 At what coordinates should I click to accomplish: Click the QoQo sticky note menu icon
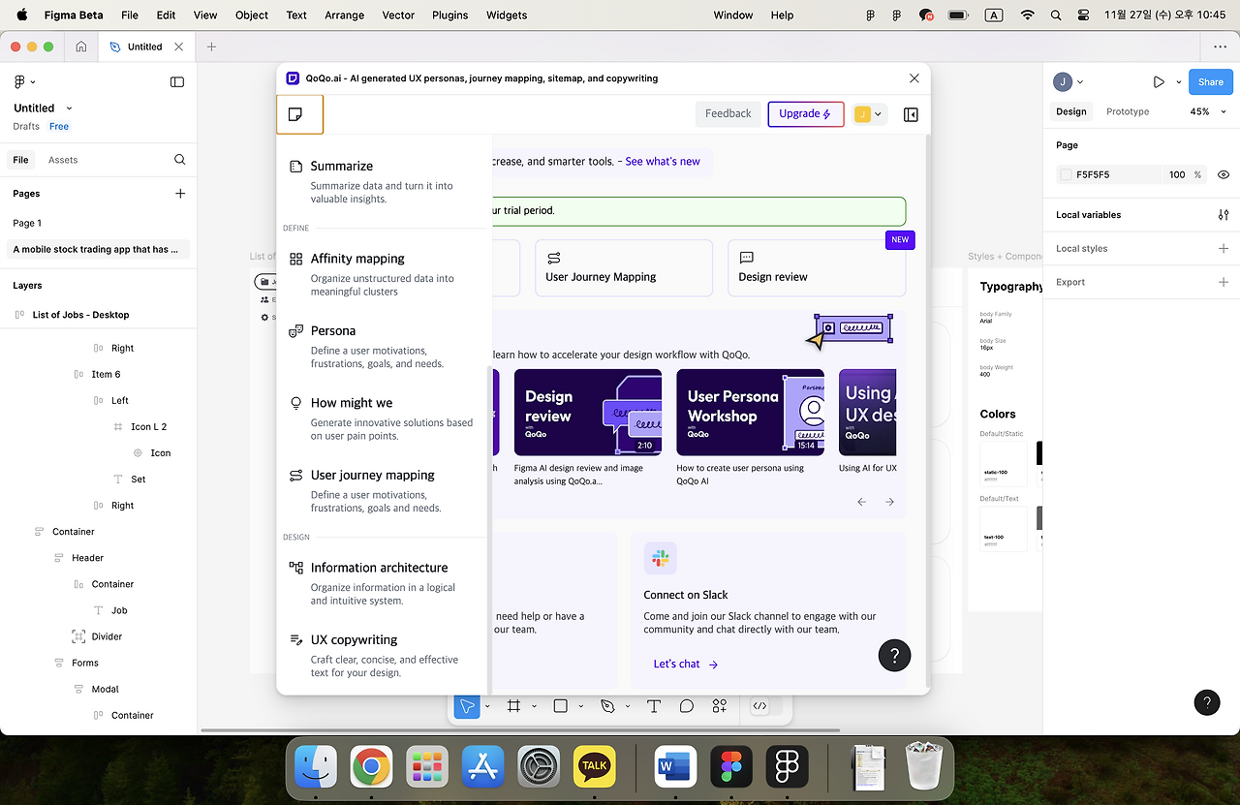pyautogui.click(x=295, y=114)
